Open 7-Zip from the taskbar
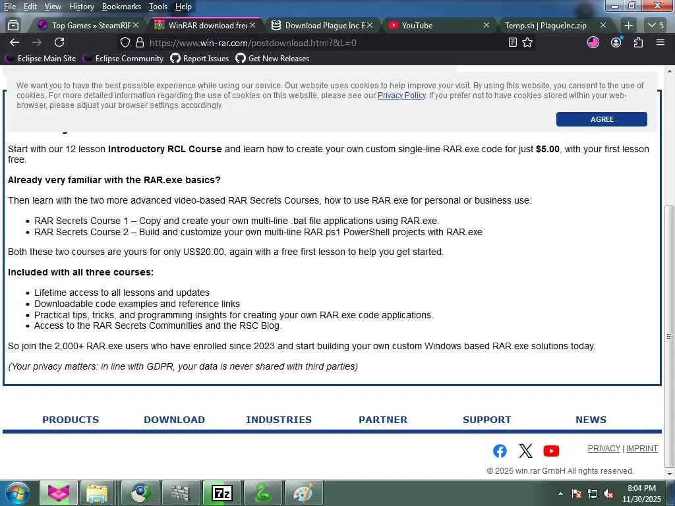The image size is (675, 506). [221, 493]
